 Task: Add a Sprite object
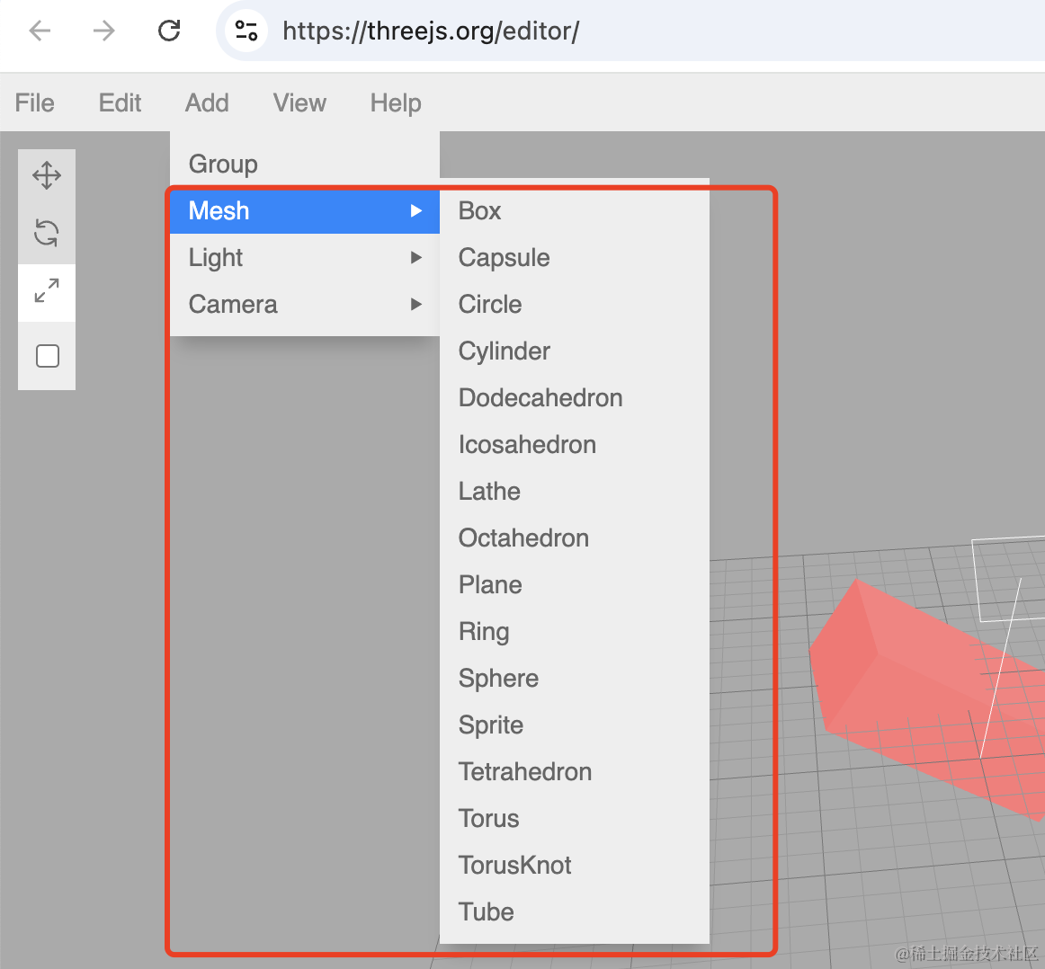(575, 725)
